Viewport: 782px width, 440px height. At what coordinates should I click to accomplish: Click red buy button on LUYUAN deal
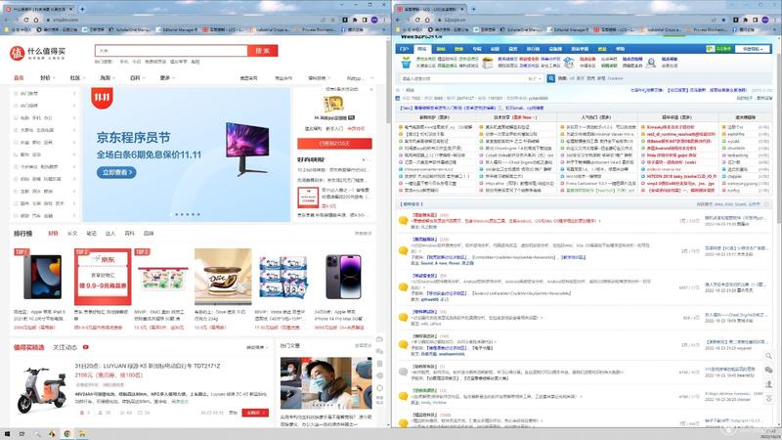tap(255, 413)
